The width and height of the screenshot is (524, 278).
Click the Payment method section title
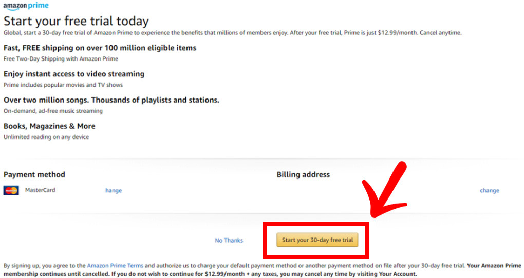[x=34, y=174]
